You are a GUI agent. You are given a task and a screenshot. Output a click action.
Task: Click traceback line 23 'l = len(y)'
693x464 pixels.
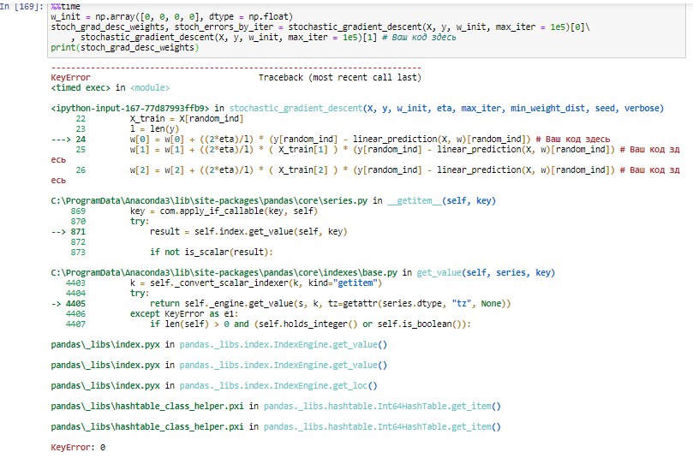click(x=128, y=129)
